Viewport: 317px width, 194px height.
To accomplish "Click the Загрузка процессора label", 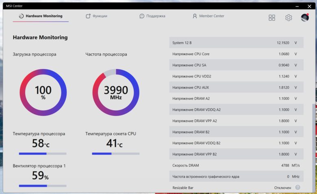I will pos(35,54).
